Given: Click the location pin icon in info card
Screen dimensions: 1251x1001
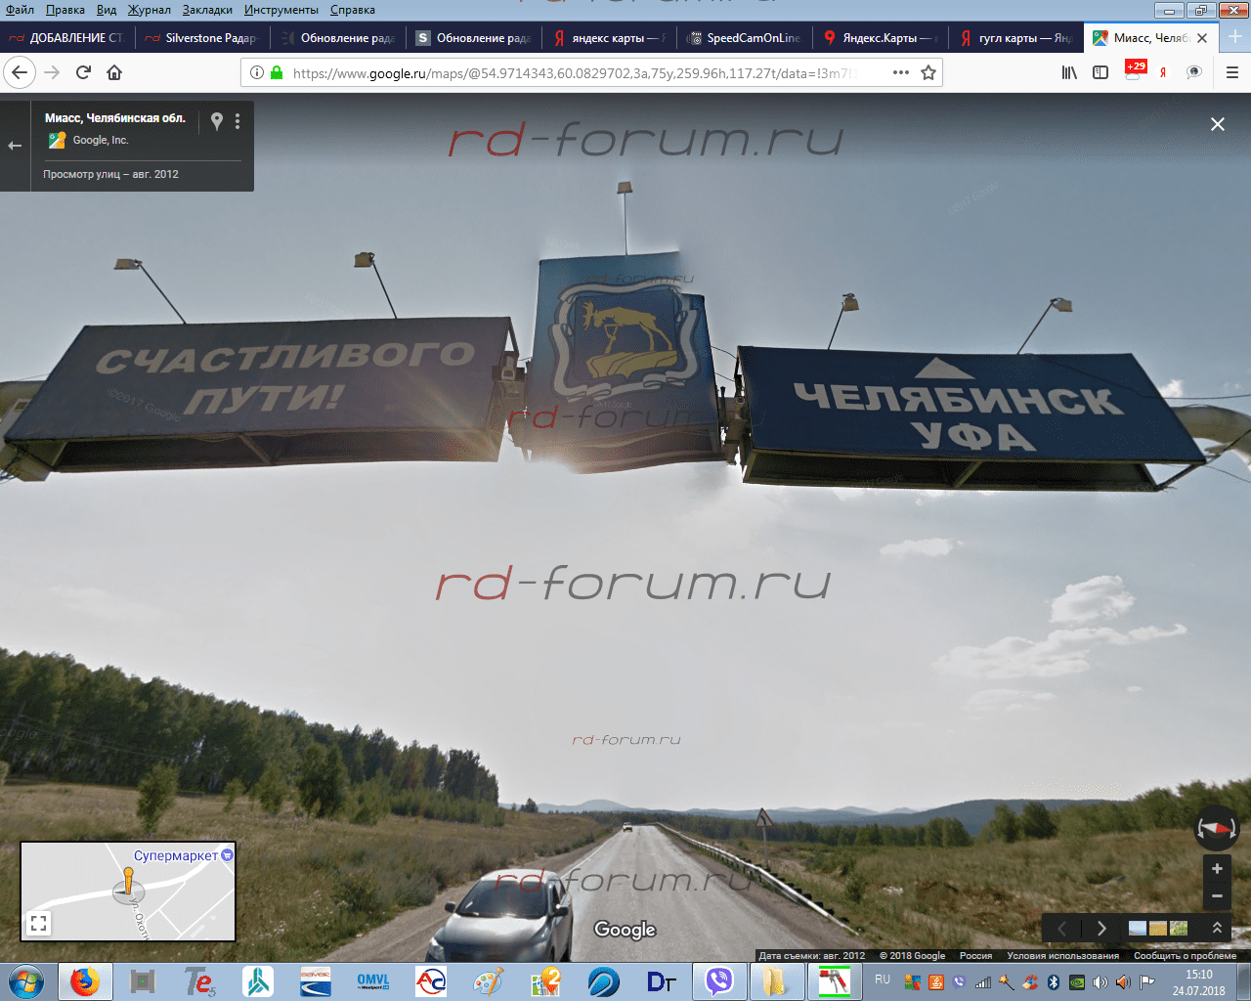Looking at the screenshot, I should pos(217,121).
